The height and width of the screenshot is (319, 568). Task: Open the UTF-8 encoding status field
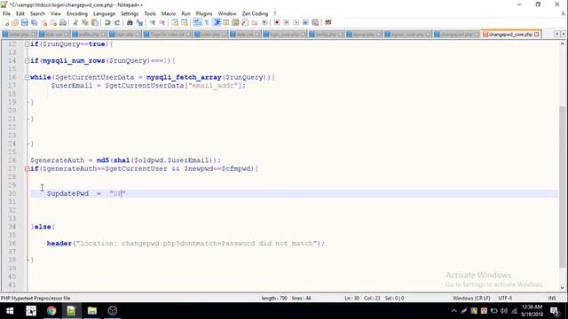point(505,298)
